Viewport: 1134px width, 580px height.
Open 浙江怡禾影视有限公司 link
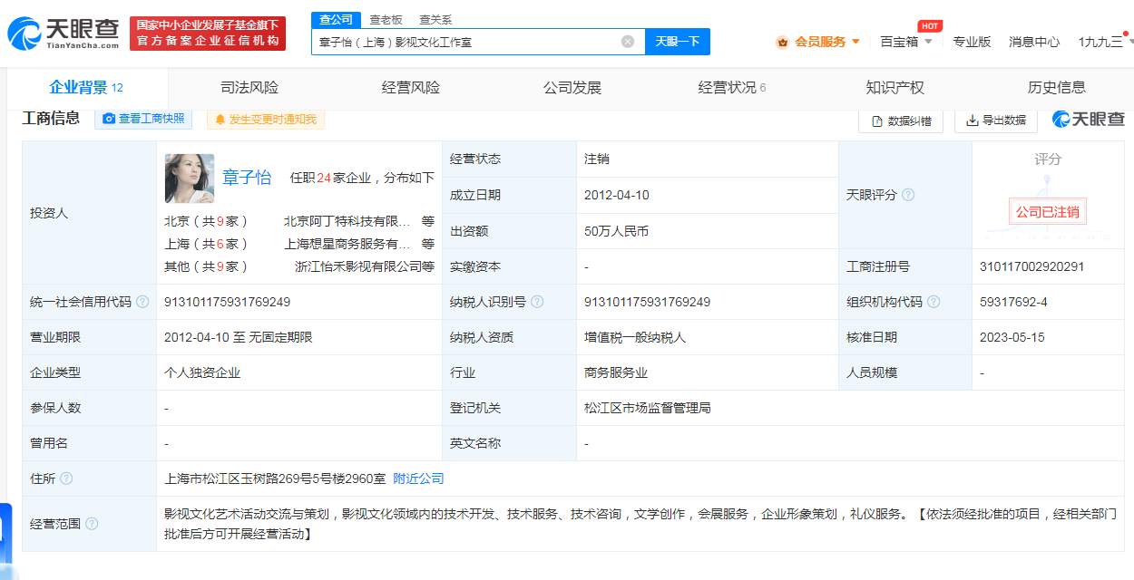tap(358, 266)
